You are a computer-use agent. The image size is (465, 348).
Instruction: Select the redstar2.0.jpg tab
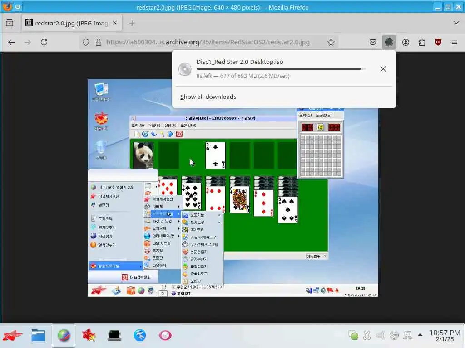72,23
